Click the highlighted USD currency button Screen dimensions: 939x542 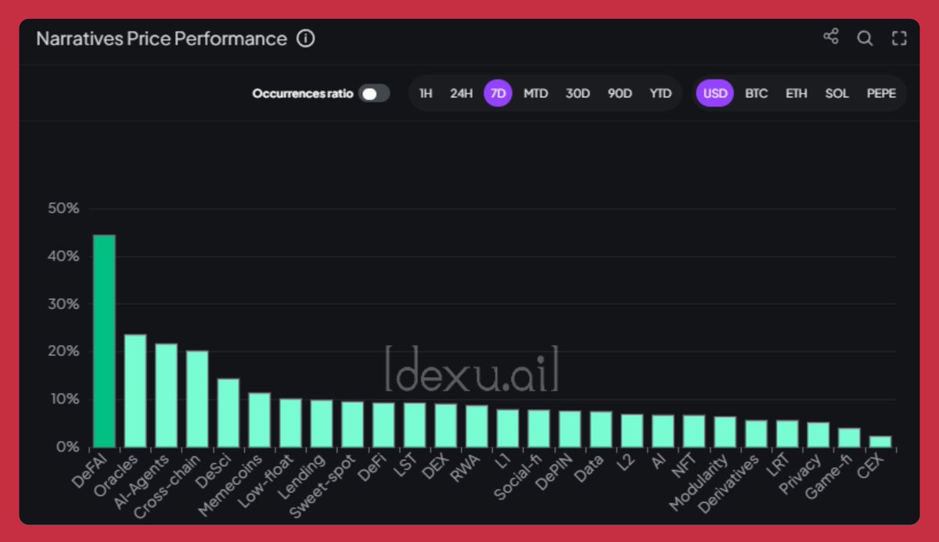(714, 93)
